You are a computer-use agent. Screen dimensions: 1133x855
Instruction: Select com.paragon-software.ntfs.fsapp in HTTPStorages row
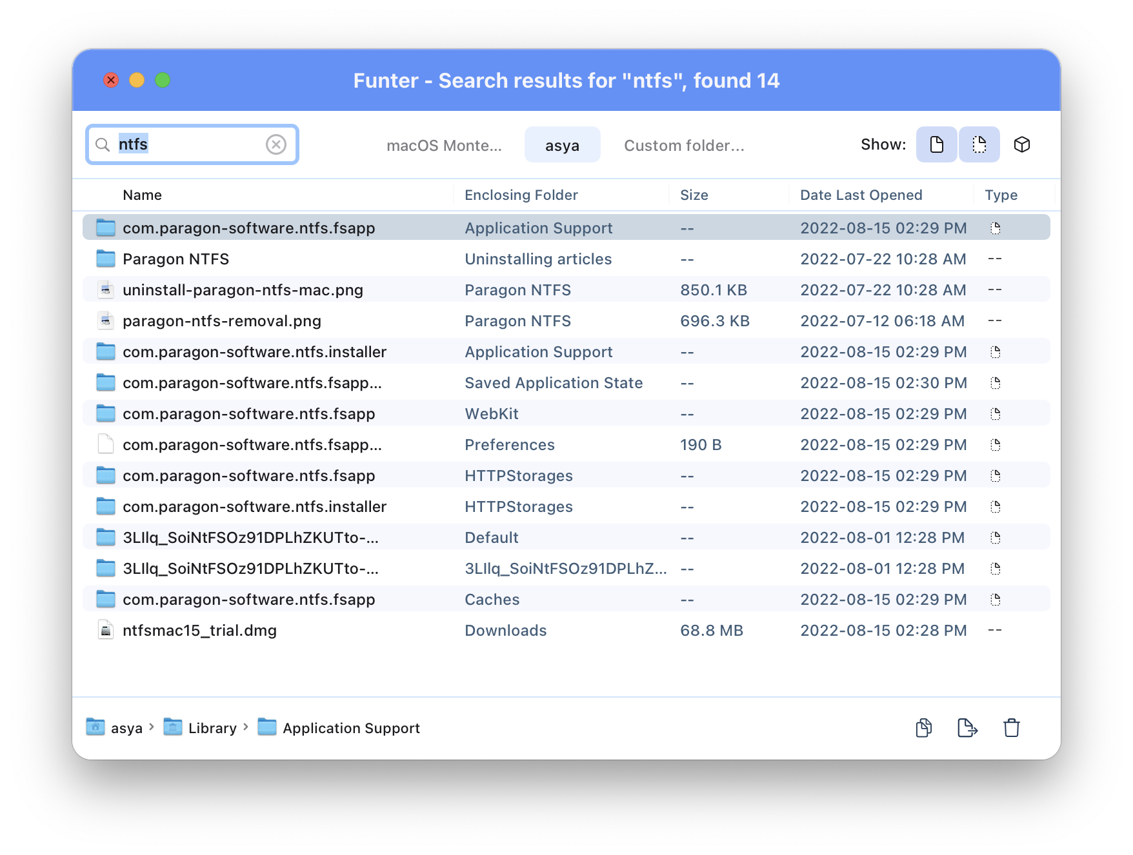pyautogui.click(x=249, y=476)
